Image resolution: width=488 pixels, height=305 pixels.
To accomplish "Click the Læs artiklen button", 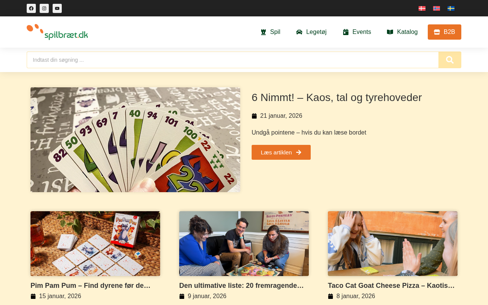I will 281,152.
